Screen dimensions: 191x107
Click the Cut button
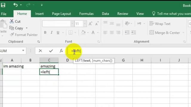coord(15,21)
